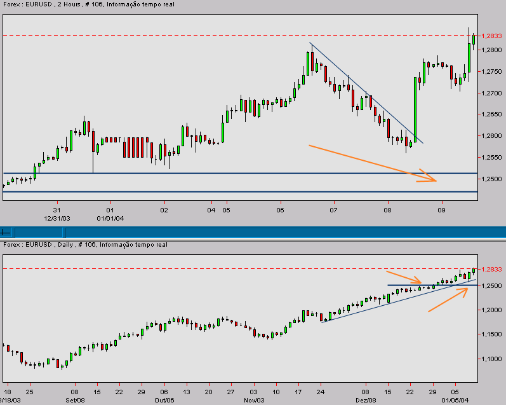
Task: Click 1,1000 on the Daily price axis
Action: 491,359
